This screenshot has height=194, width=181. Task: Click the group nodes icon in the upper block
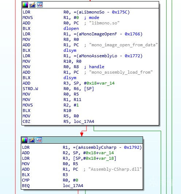[40, 5]
